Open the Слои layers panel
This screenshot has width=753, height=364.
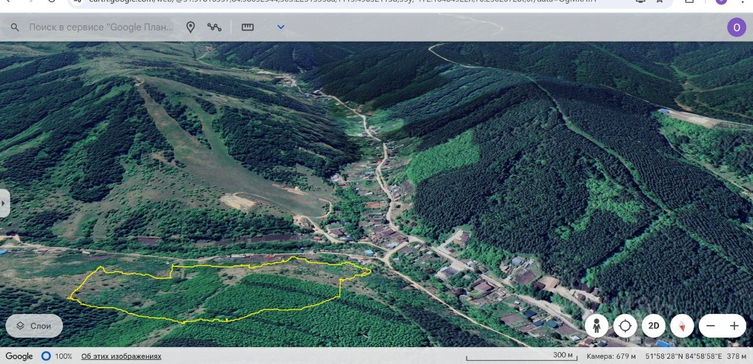click(34, 326)
